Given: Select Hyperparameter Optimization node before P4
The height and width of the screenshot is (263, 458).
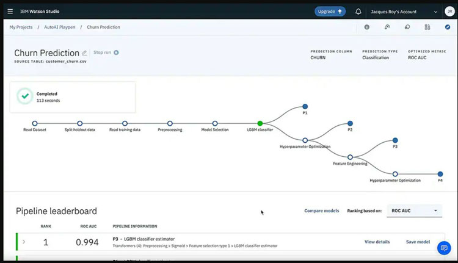Looking at the screenshot, I should click(x=395, y=174).
